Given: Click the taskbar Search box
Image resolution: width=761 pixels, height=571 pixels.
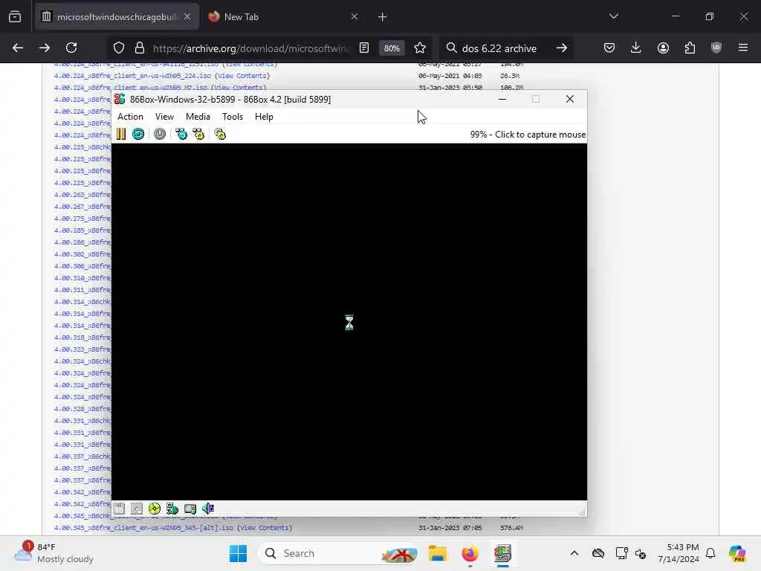Looking at the screenshot, I should pos(338,553).
